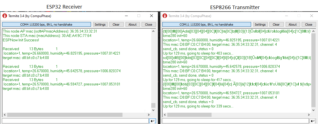Open Settings in the COM4 window
Image resolution: width=318 pixels, height=124 pixels.
[x=100, y=25]
